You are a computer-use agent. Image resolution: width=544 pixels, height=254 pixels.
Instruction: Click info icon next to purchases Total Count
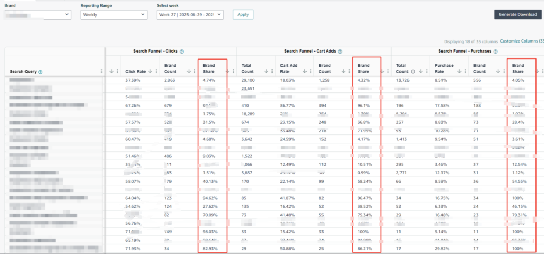[412, 71]
